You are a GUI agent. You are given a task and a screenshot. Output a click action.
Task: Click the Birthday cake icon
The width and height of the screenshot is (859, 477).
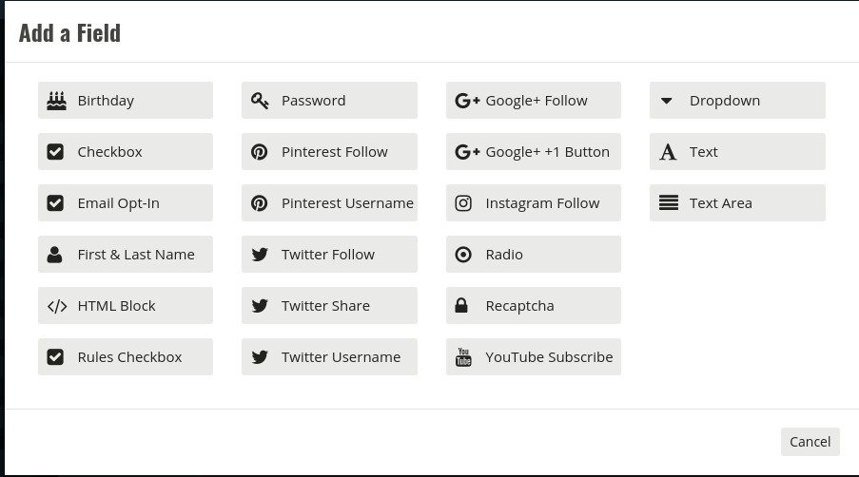(56, 100)
